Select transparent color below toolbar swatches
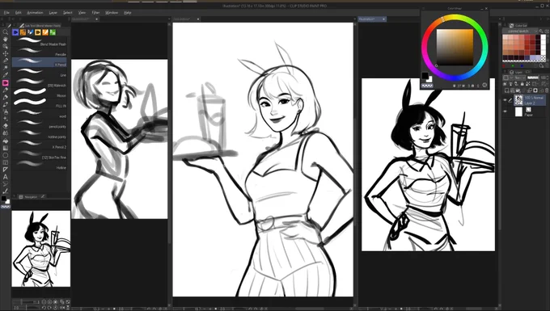 point(6,207)
